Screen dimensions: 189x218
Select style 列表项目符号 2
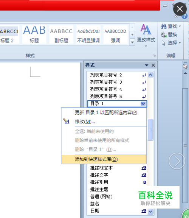(x=117, y=75)
